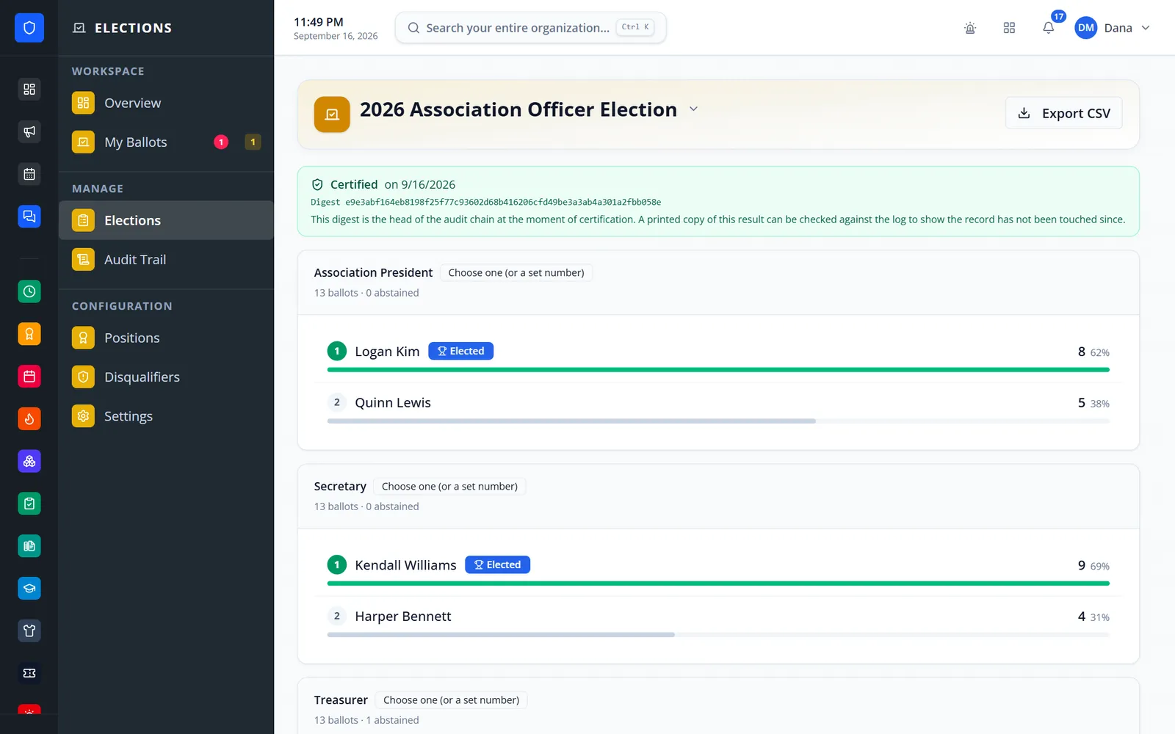This screenshot has width=1175, height=734.
Task: Click the blue shield app logo
Action: click(29, 28)
